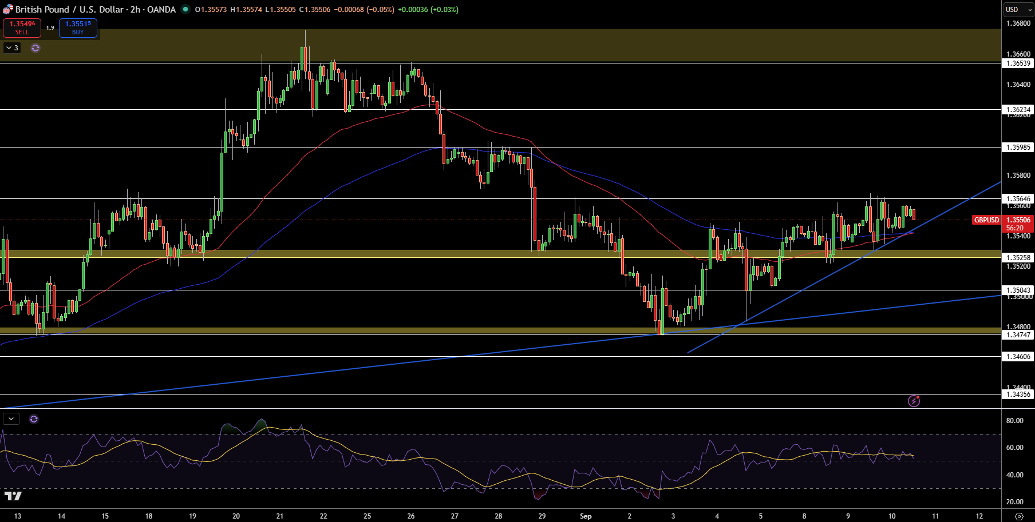1035x522 pixels.
Task: Click the purple refresh icon beside the indicator count
Action: [35, 48]
